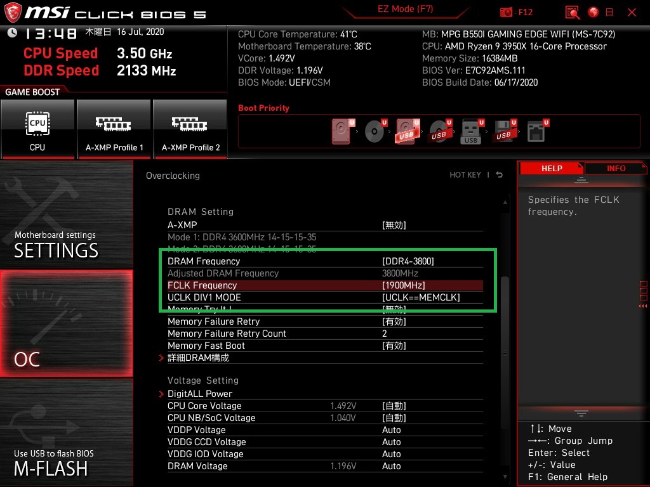
Task: Click the language globe icon
Action: click(x=594, y=13)
